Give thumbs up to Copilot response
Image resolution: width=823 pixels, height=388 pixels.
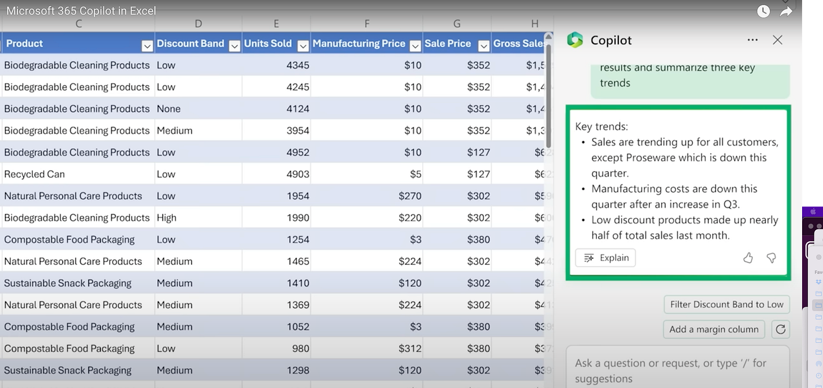(748, 258)
